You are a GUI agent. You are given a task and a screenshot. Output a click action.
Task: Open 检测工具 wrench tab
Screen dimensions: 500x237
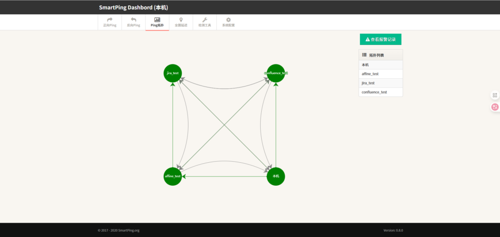pos(205,22)
